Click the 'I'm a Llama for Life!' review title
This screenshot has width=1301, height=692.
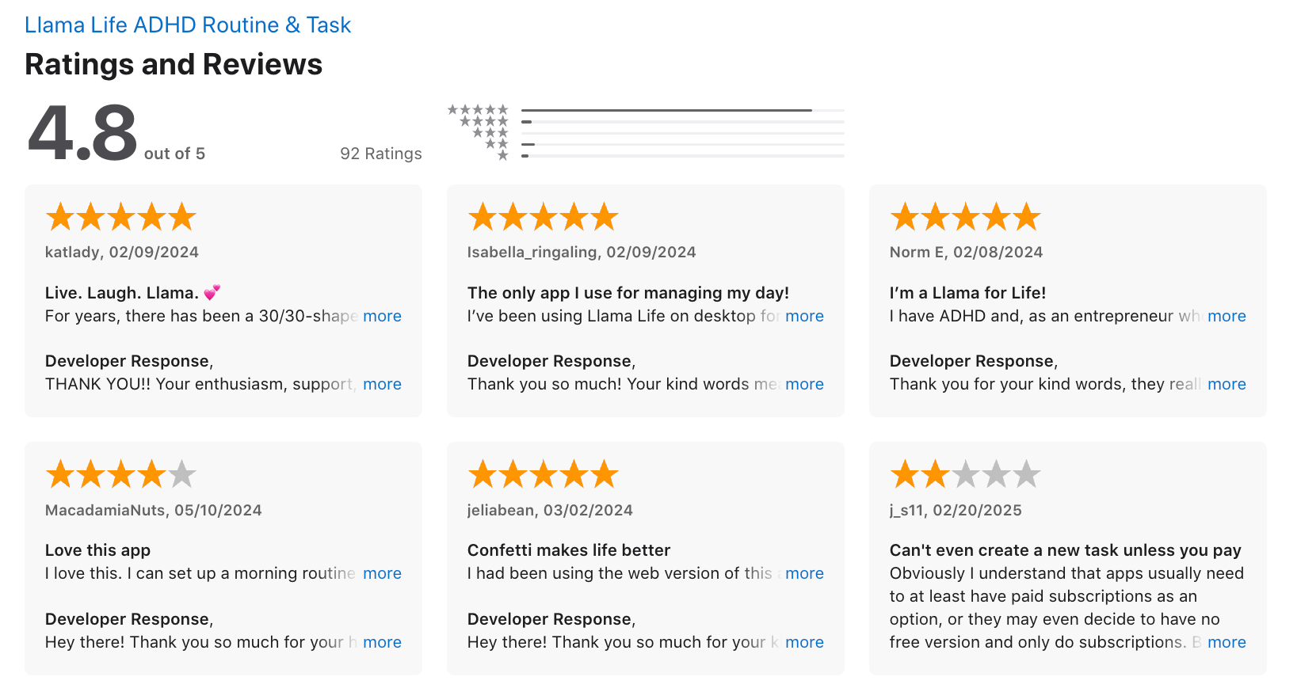pos(967,293)
